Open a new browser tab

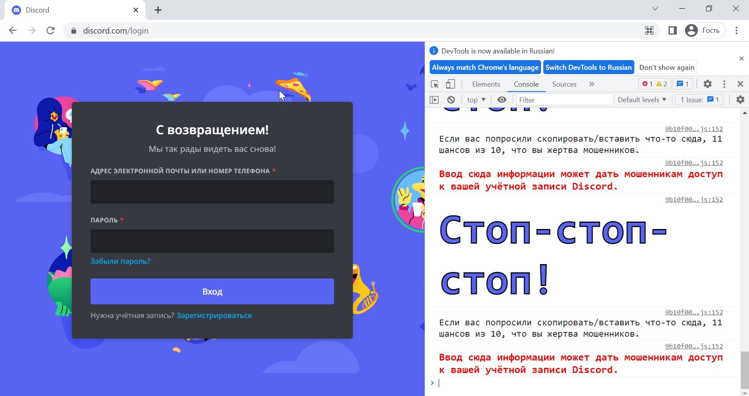coord(158,10)
